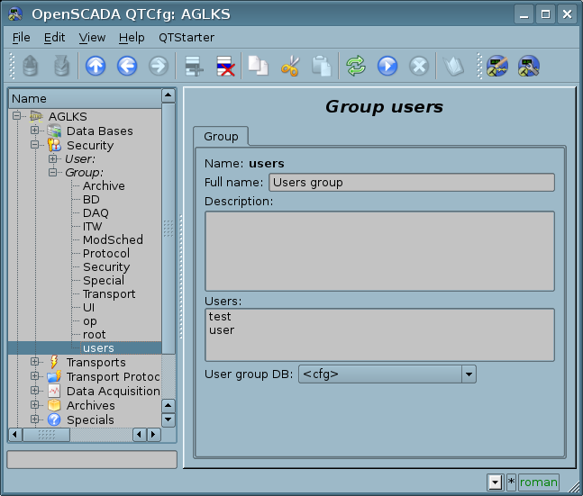Go up one level with blue up arrow
Screen dimensions: 583x496
click(x=96, y=66)
